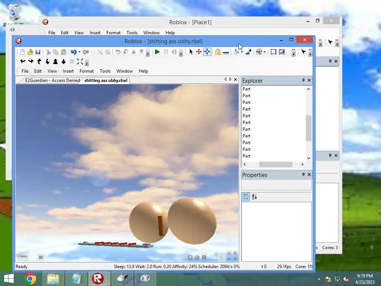Image resolution: width=381 pixels, height=286 pixels.
Task: Select the red Move tool
Action: tap(199, 52)
